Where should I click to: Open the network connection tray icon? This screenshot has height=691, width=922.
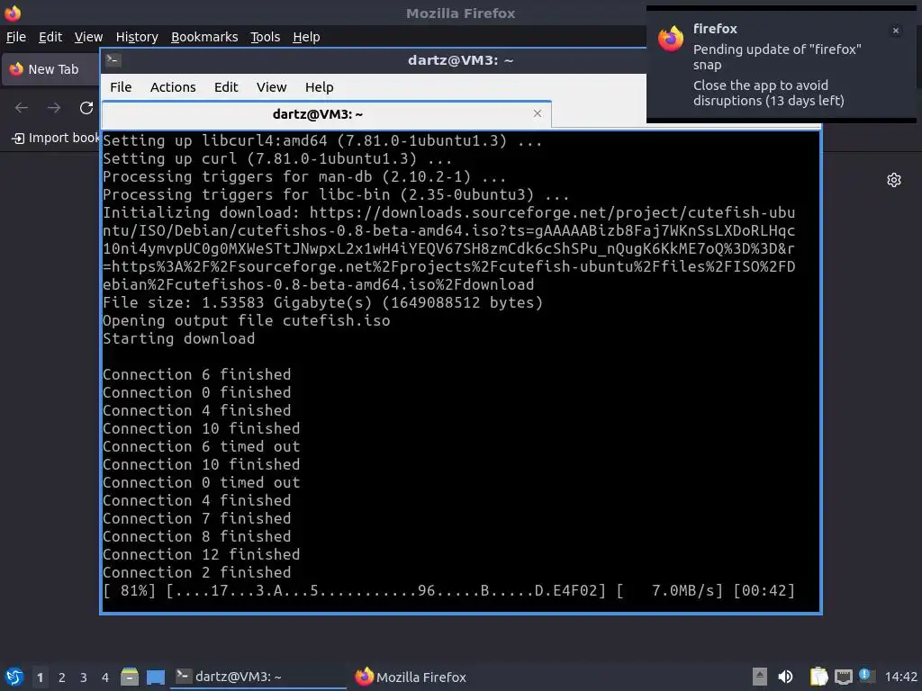click(843, 677)
